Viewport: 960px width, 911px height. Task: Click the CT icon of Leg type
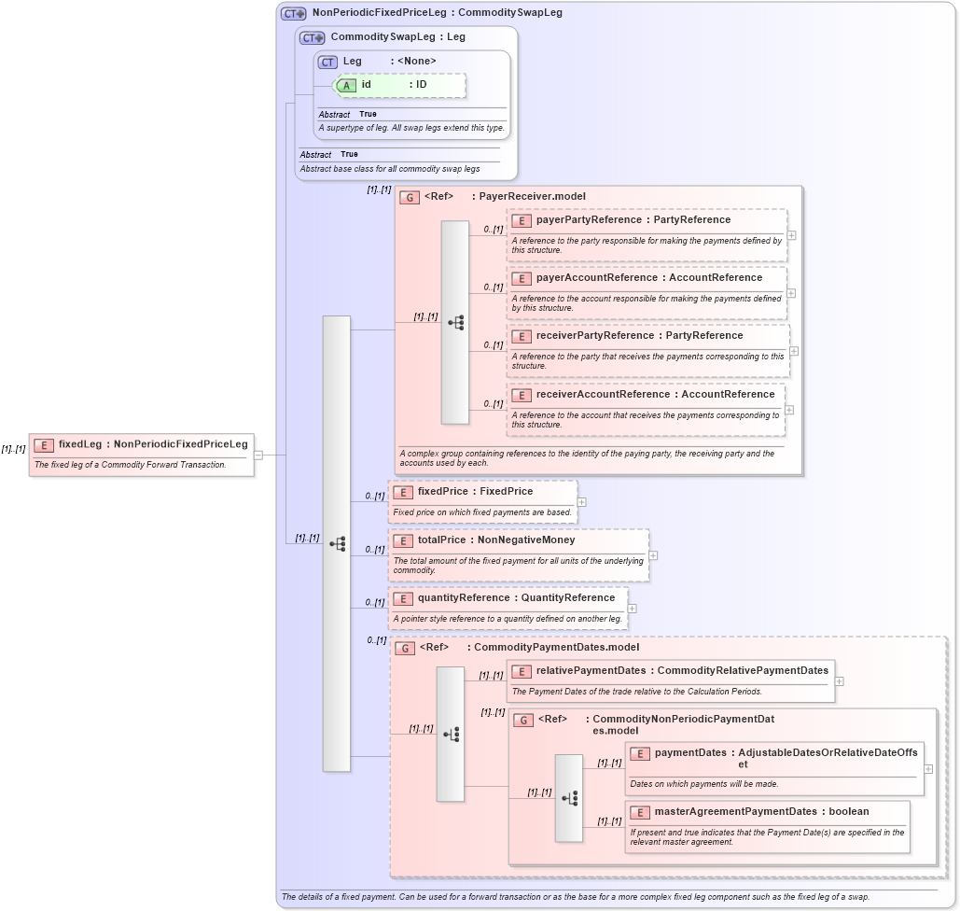(327, 63)
